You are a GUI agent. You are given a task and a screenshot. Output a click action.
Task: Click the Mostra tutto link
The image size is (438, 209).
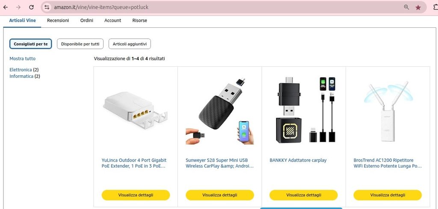coord(23,59)
